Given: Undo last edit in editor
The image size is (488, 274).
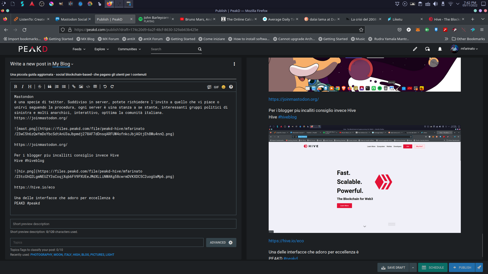Looking at the screenshot, I should (x=105, y=87).
